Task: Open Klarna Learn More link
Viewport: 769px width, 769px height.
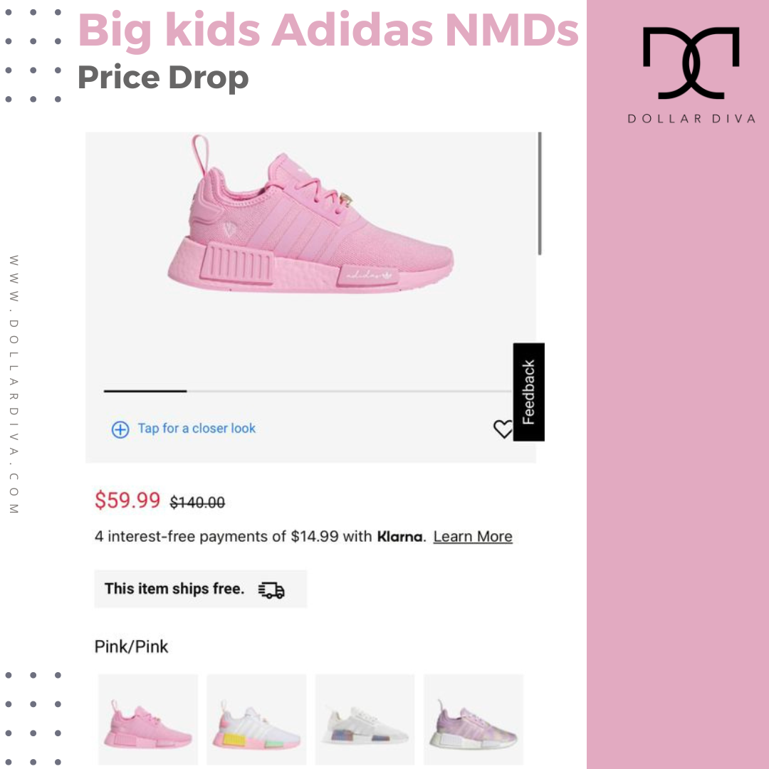Action: click(473, 537)
